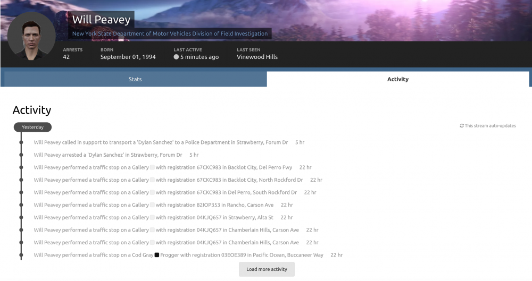Click the auto-update refresh icon
532x281 pixels.
click(x=462, y=126)
